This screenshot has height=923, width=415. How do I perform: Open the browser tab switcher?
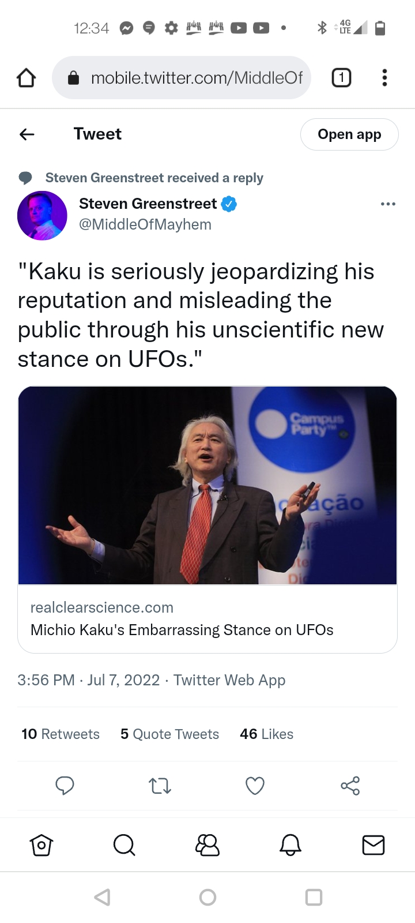[x=341, y=77]
